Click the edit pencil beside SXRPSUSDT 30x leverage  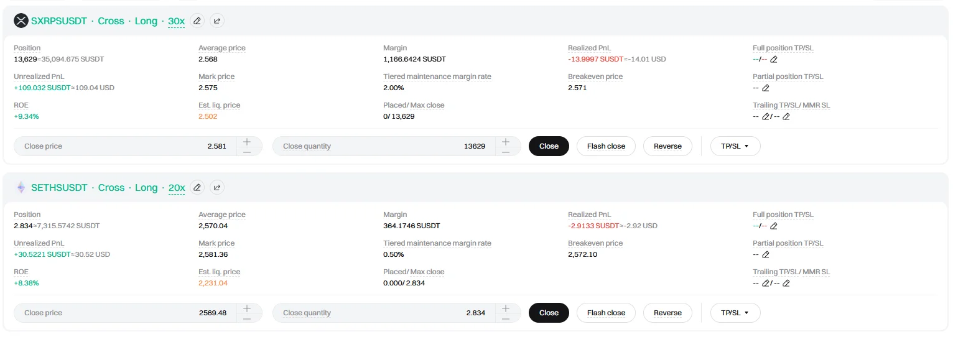tap(197, 21)
